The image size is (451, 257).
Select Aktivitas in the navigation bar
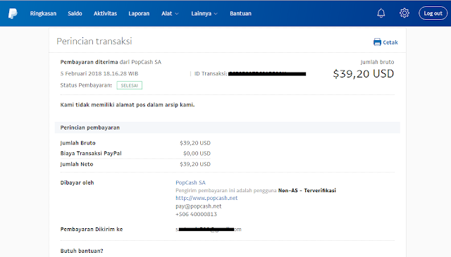click(x=105, y=13)
